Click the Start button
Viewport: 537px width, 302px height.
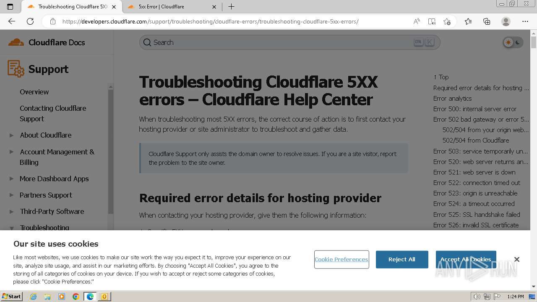[12, 297]
